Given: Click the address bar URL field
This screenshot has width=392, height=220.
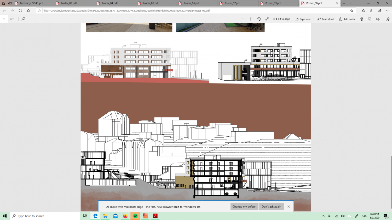Looking at the screenshot, I should [195, 11].
